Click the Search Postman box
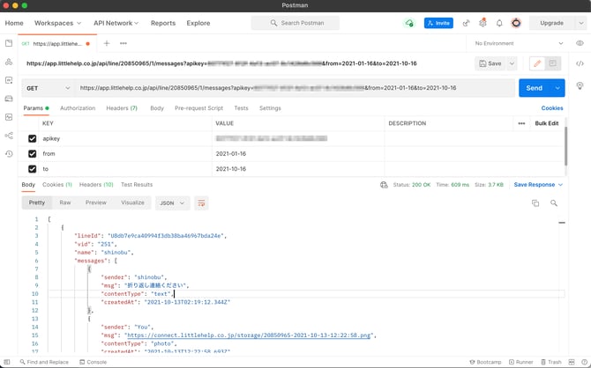591x368 pixels. (307, 23)
